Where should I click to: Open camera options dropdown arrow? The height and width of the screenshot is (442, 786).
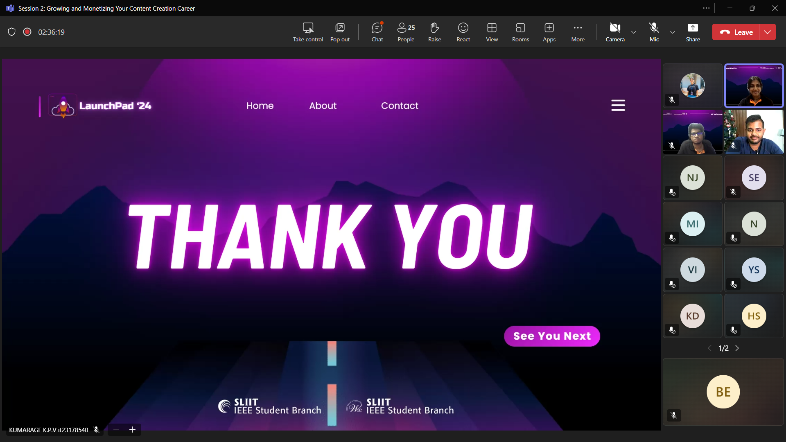point(634,32)
